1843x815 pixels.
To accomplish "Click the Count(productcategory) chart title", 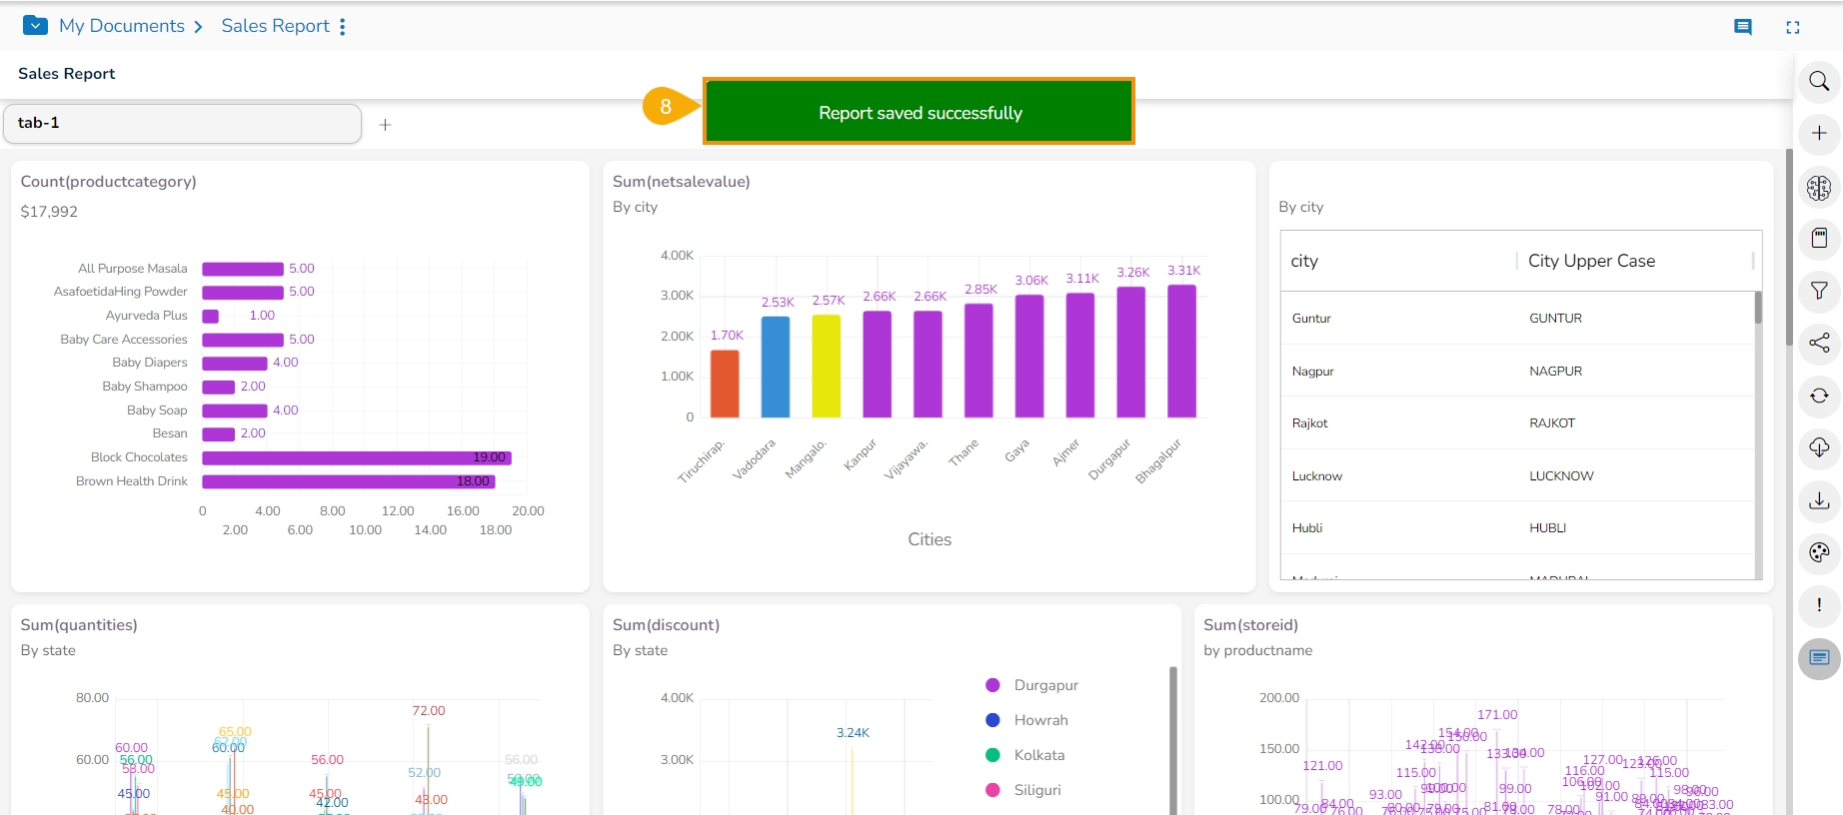I will [109, 182].
